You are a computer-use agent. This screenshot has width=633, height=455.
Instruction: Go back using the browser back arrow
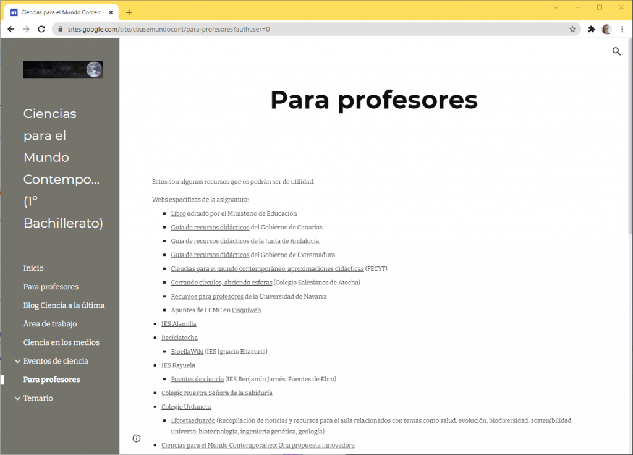11,29
